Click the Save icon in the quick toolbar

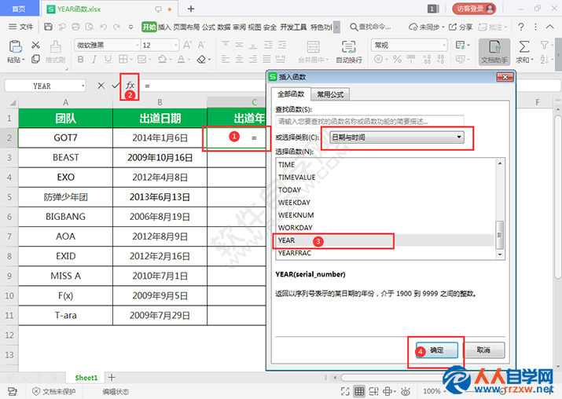click(48, 27)
